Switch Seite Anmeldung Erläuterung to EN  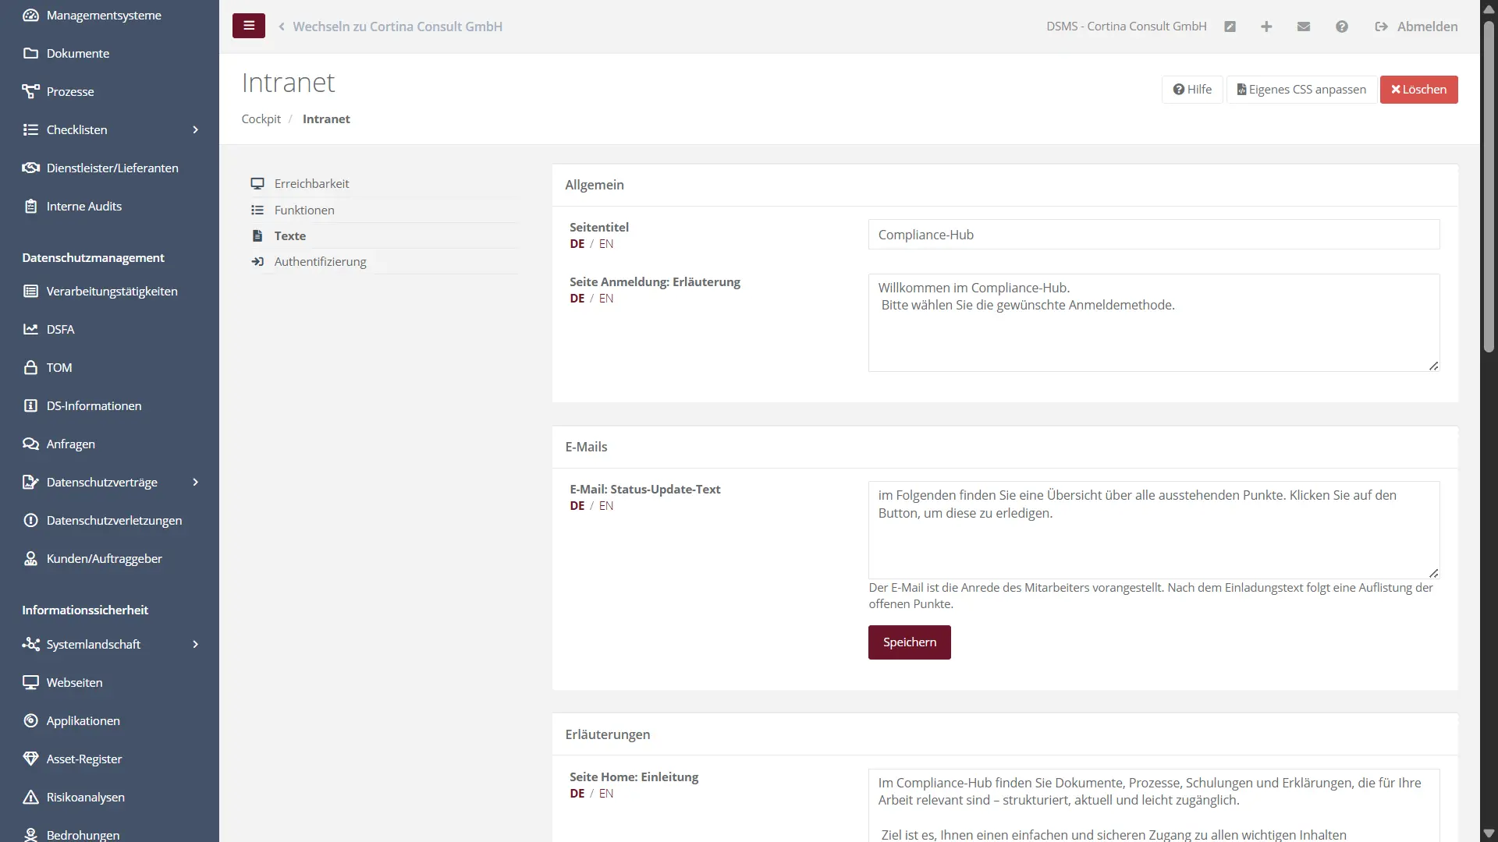click(x=606, y=299)
